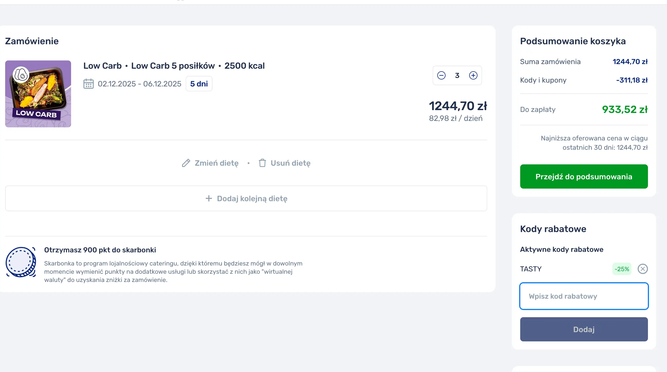Image resolution: width=667 pixels, height=372 pixels.
Task: Click the pencil icon for Zmień dietę
Action: 186,163
